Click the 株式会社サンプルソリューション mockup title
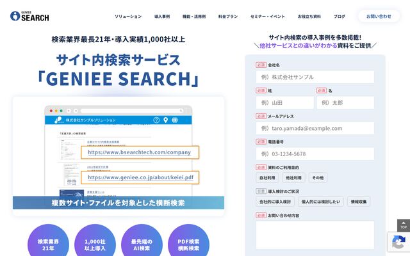 tap(90, 120)
